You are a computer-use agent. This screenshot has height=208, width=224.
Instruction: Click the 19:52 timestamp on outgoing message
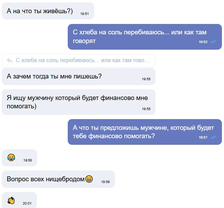(203, 42)
